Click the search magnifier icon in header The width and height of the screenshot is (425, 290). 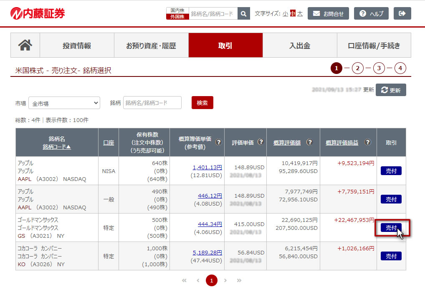pyautogui.click(x=243, y=13)
